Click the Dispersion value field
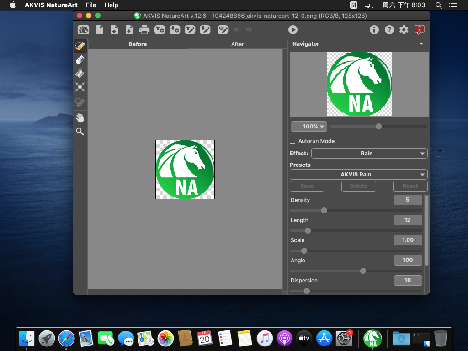Viewport: 468px width, 351px height. pyautogui.click(x=408, y=280)
